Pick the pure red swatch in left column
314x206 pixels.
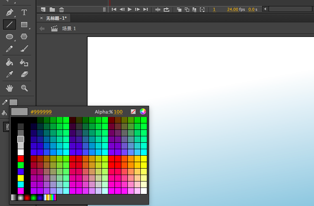tap(21, 159)
